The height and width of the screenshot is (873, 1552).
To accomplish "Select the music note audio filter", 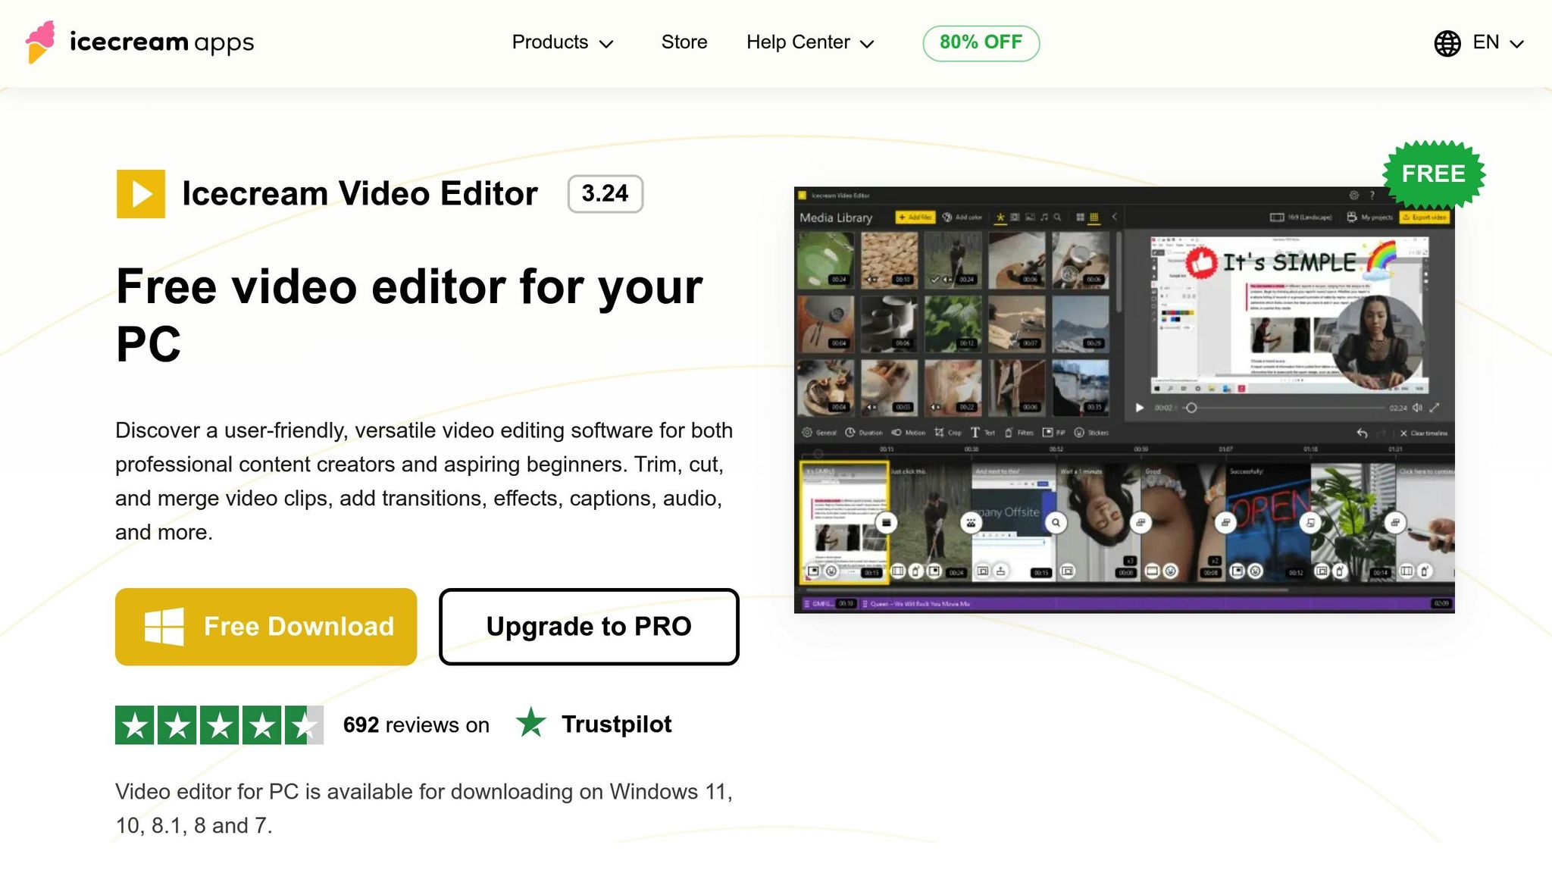I will (1044, 217).
